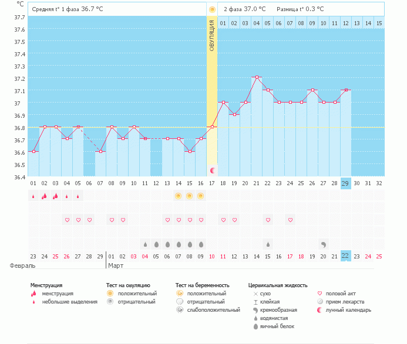Click the 37.2 peak temperature point
407x344 pixels.
point(257,77)
